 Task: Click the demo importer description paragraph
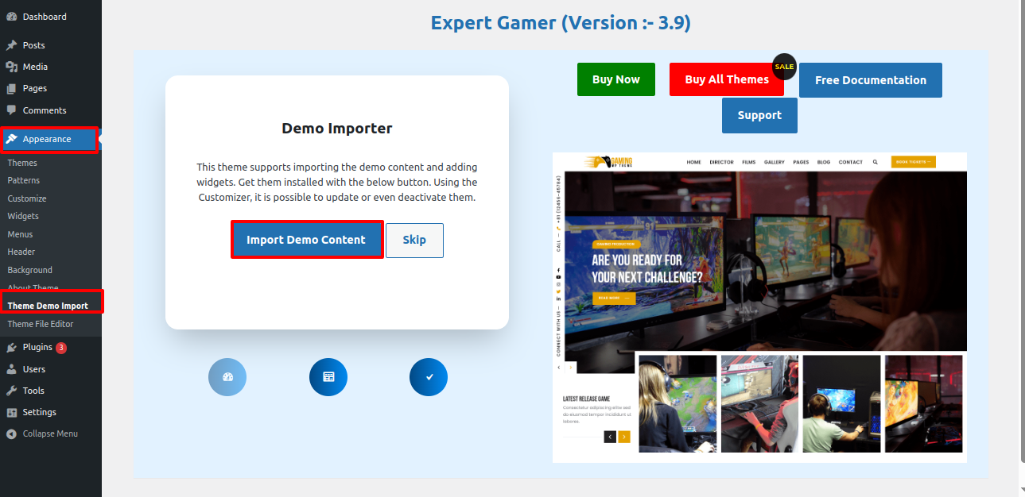point(337,182)
